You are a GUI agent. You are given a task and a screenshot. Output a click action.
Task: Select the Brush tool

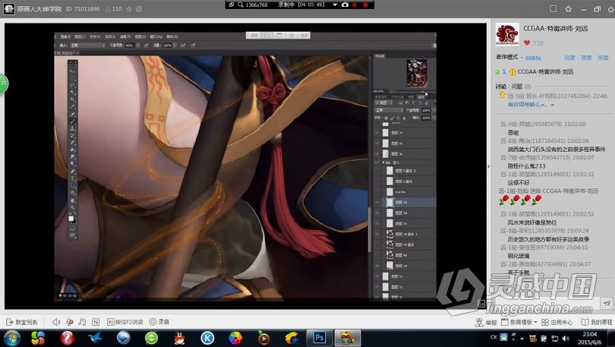click(x=74, y=121)
